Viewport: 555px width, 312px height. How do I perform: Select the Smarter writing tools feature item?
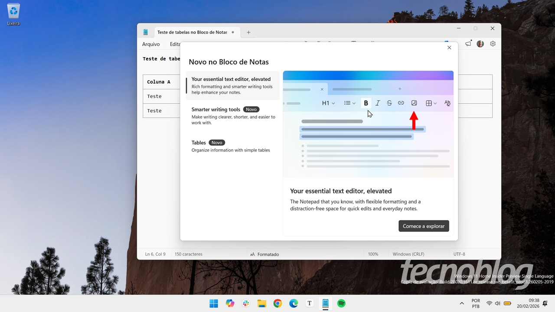pyautogui.click(x=233, y=116)
